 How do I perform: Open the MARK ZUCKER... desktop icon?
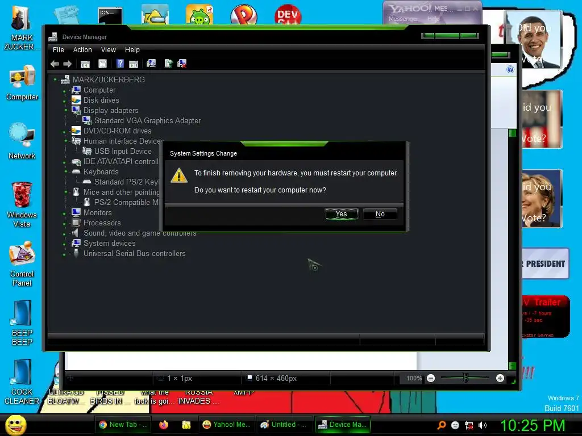21,28
